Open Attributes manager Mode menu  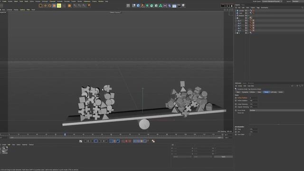(240, 86)
